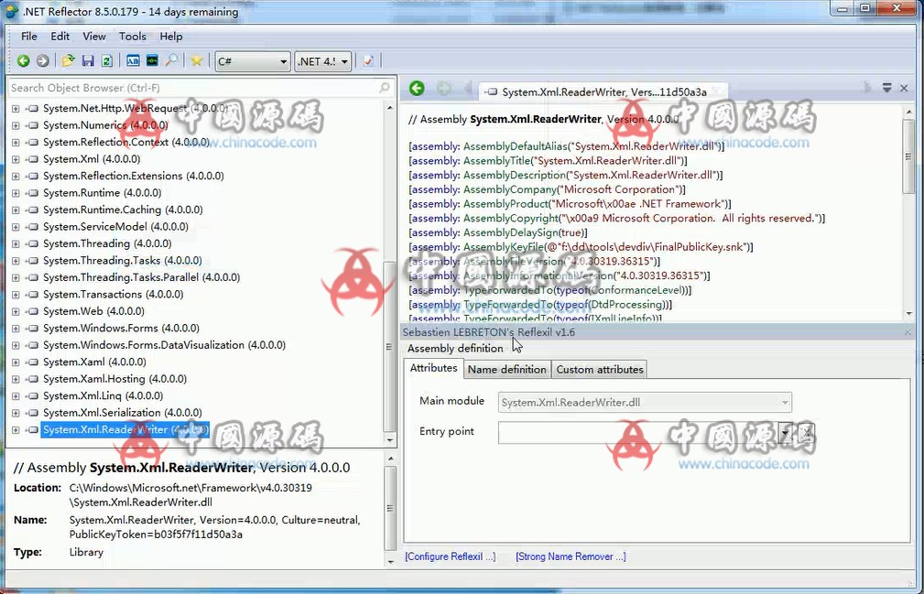Open the language C# dropdown
The width and height of the screenshot is (924, 594).
[x=253, y=61]
